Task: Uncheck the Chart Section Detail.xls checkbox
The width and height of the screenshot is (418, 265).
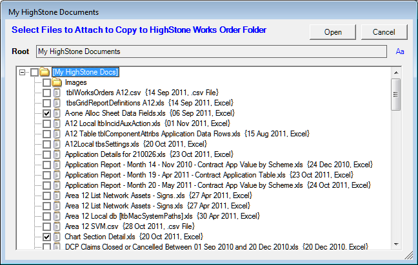Action: (46, 237)
